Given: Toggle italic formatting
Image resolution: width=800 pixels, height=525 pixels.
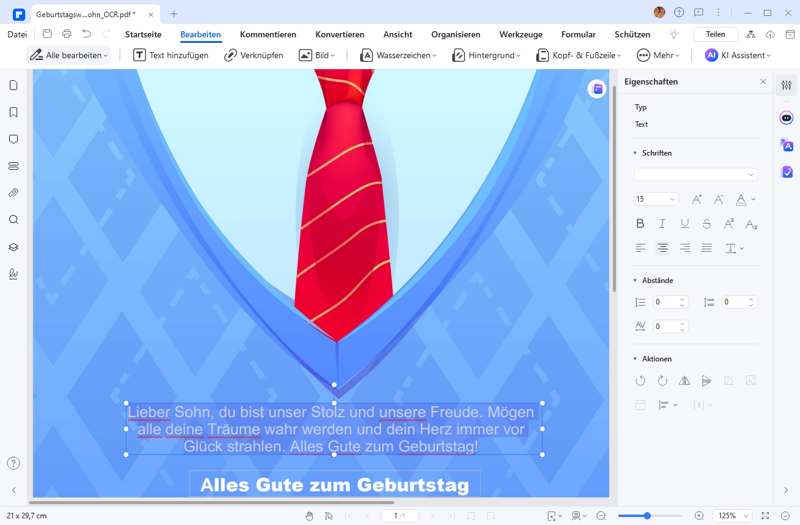Looking at the screenshot, I should pos(663,224).
